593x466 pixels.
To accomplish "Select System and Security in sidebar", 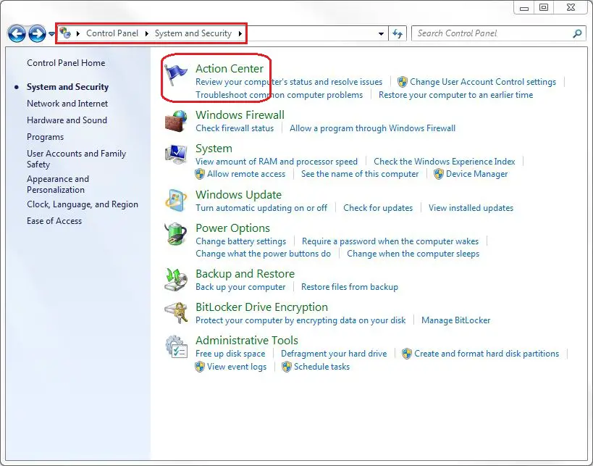I will 67,87.
